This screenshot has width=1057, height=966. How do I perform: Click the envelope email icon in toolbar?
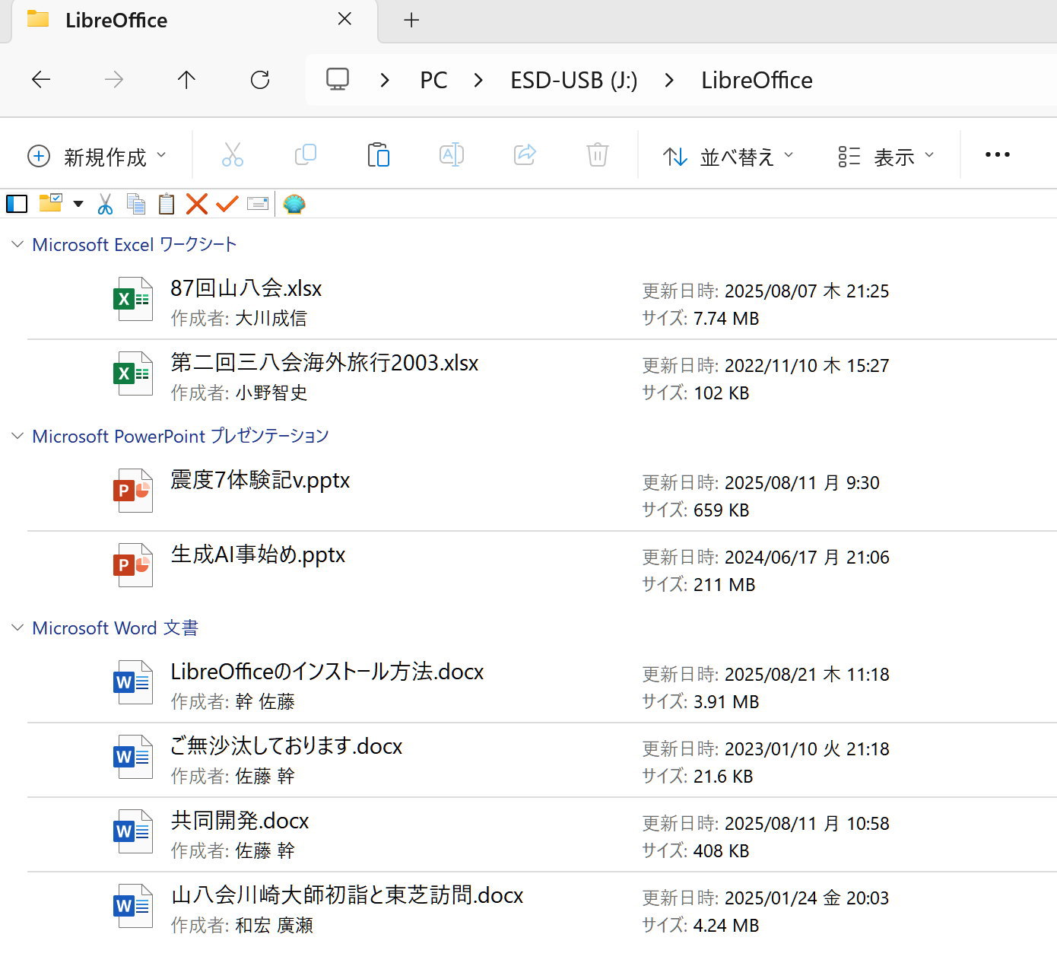pos(258,204)
